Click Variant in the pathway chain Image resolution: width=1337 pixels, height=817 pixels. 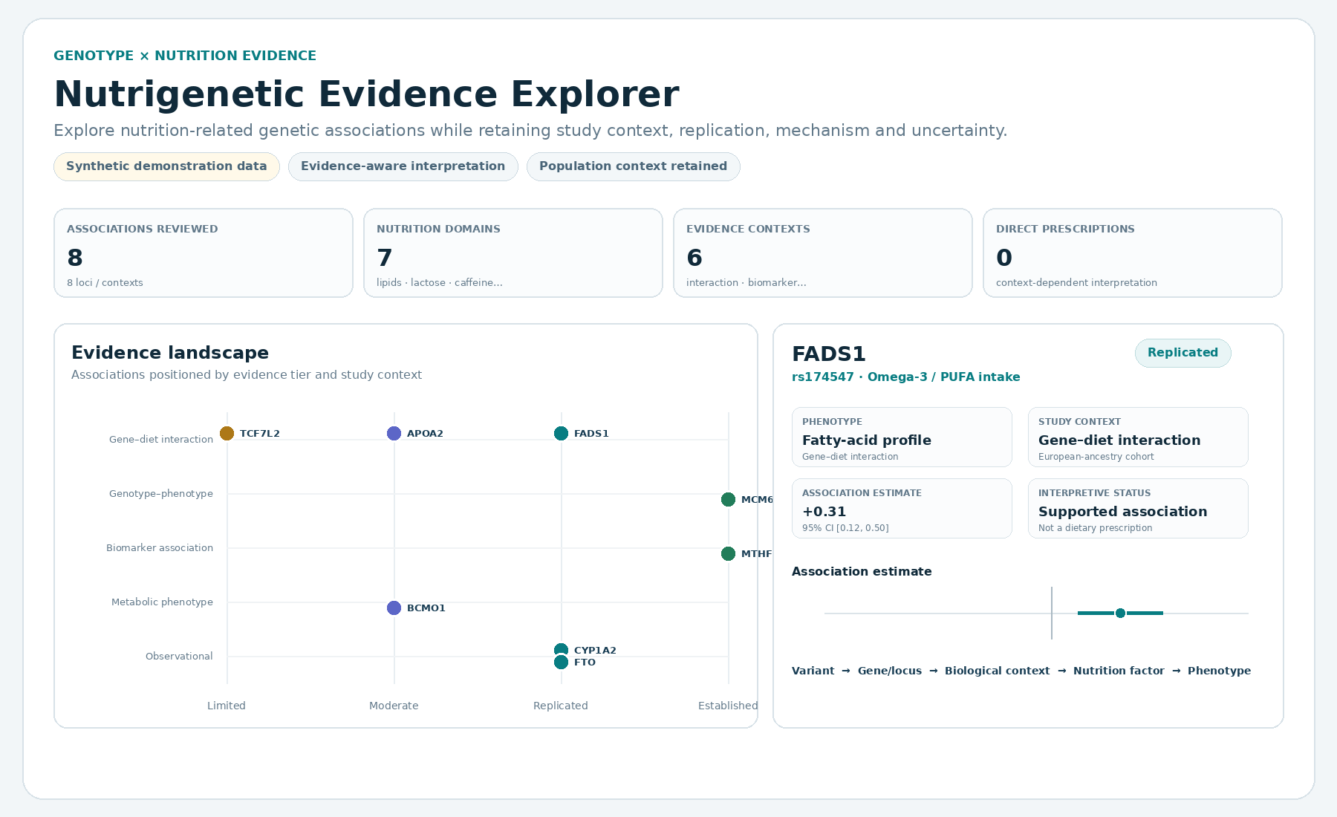point(813,671)
